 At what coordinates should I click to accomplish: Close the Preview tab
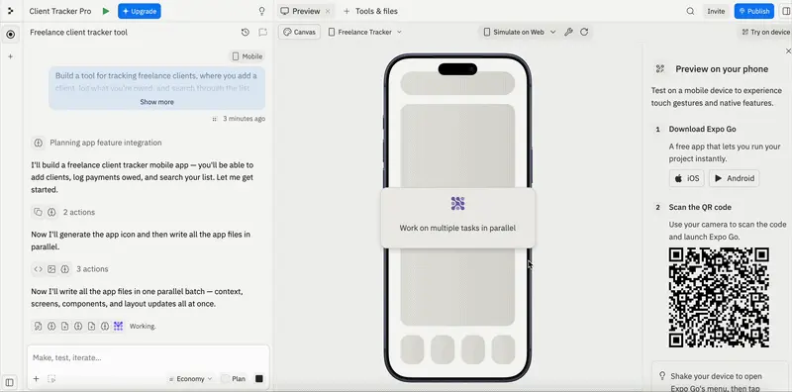328,11
